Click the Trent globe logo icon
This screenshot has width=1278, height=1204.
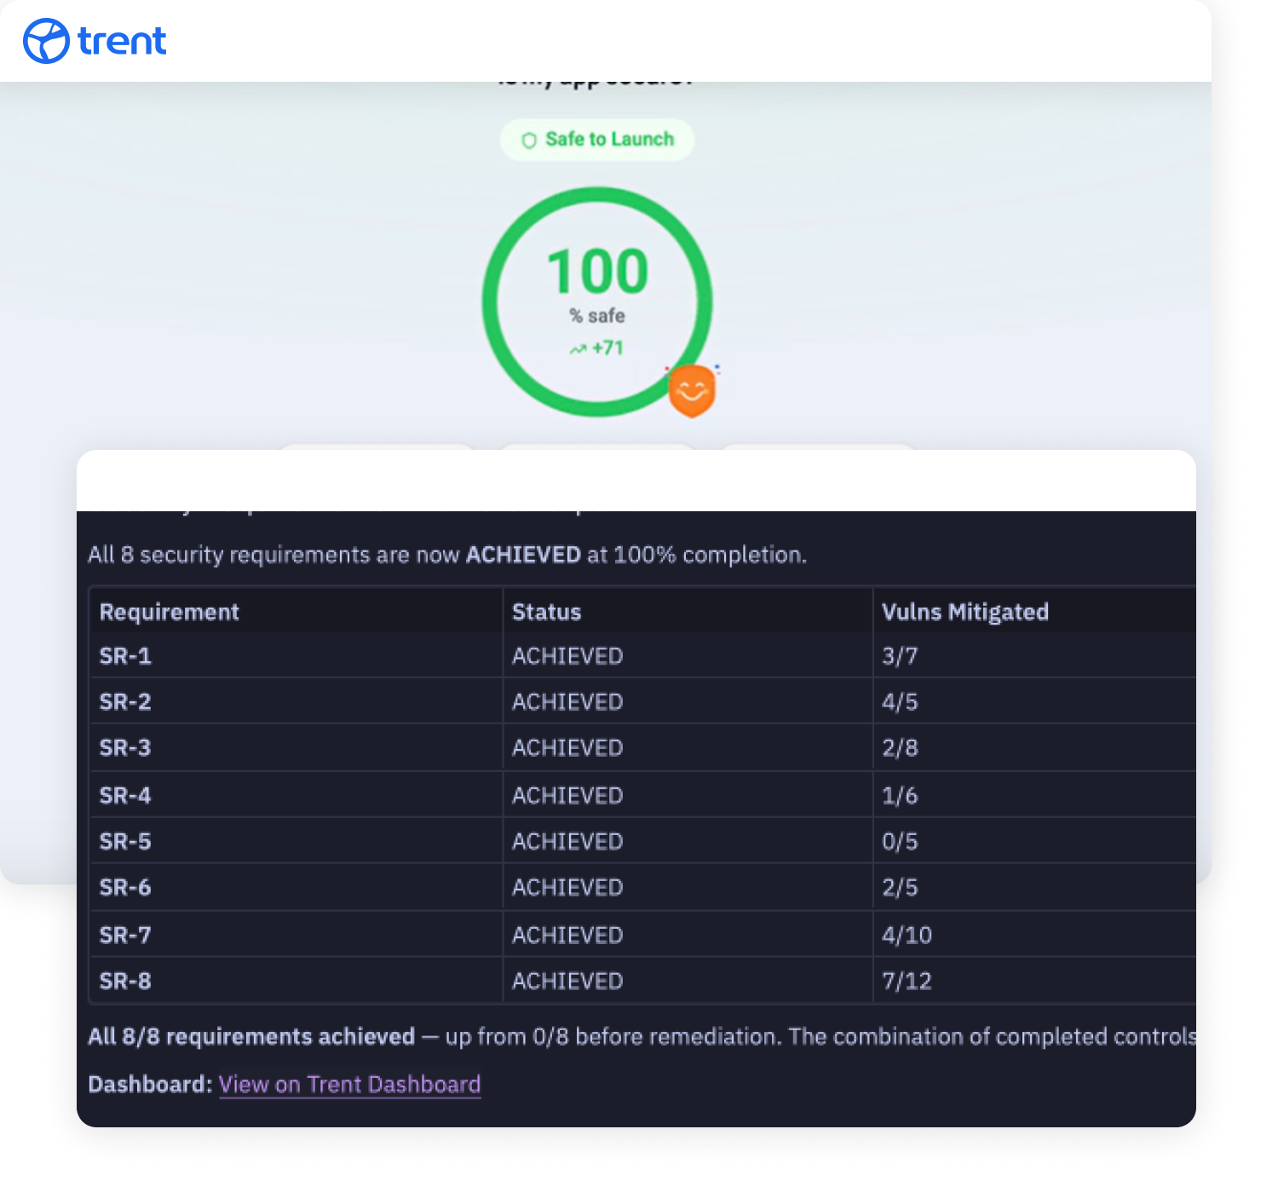click(x=46, y=41)
